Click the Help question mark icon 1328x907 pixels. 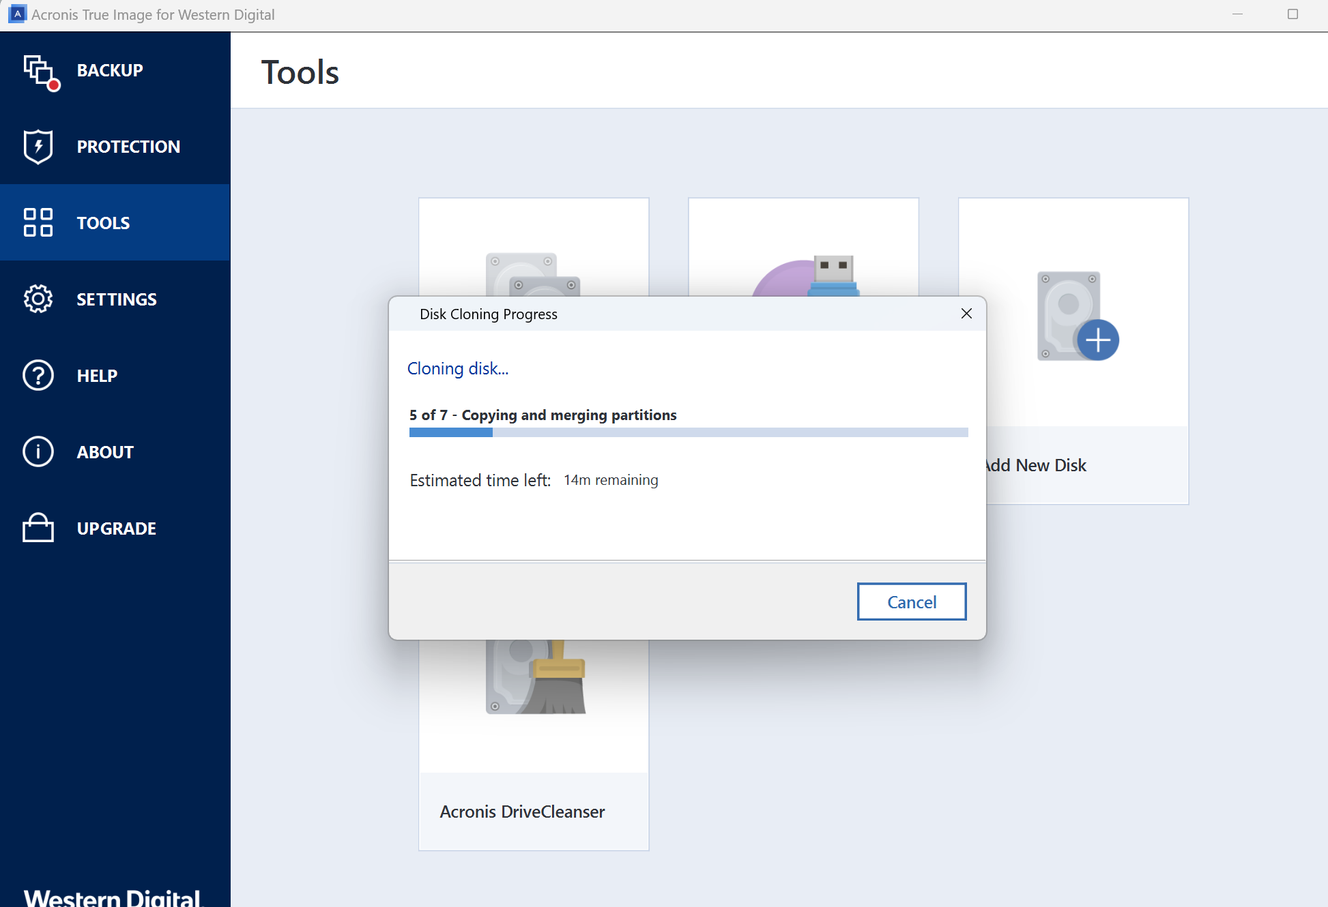[x=38, y=376]
